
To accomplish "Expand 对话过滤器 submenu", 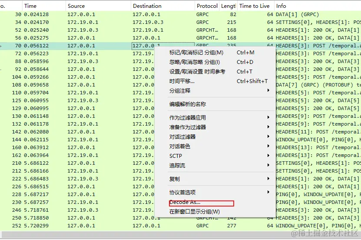I will tap(215, 137).
